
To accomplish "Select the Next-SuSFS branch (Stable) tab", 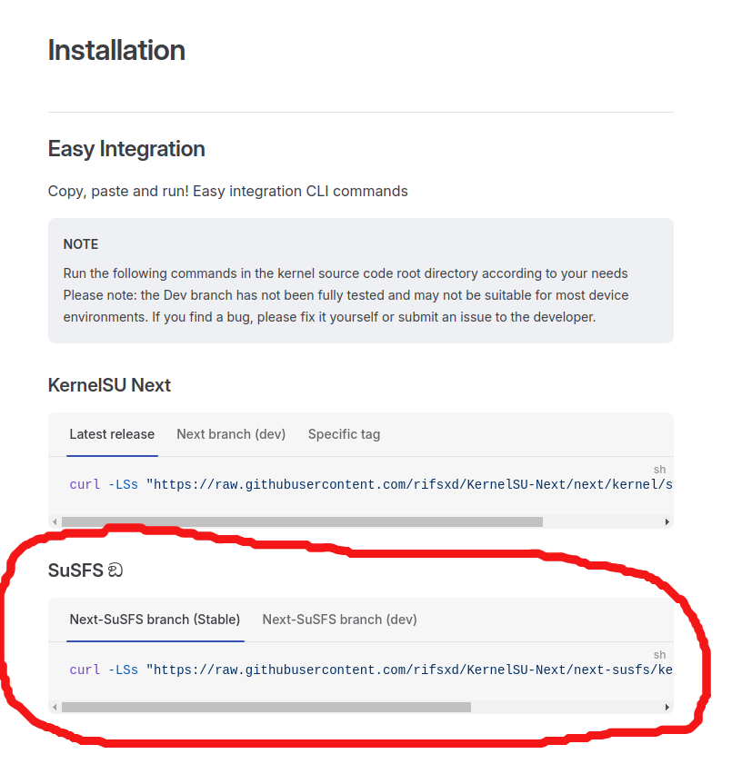I will pos(155,620).
